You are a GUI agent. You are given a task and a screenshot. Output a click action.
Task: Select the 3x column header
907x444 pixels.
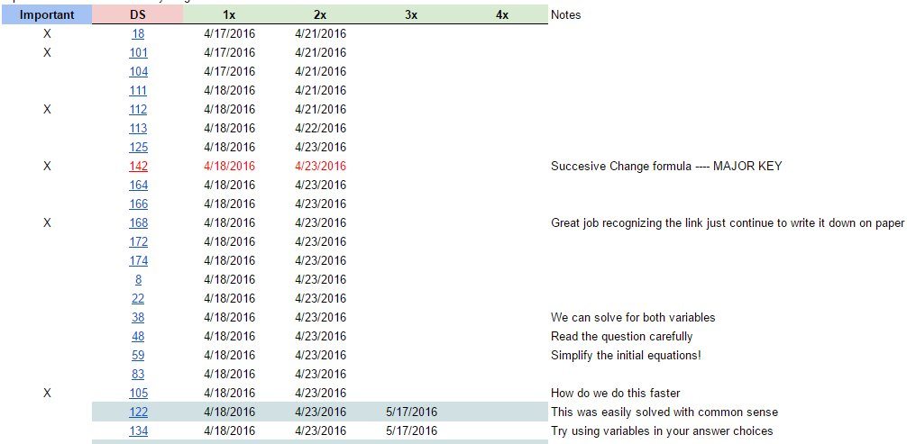pos(411,15)
